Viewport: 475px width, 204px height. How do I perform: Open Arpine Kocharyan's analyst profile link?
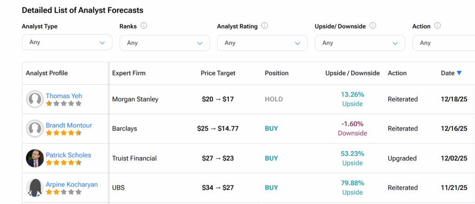pos(71,184)
